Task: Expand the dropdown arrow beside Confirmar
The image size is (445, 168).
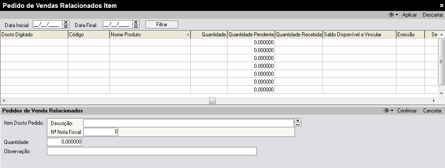Action: point(392,111)
